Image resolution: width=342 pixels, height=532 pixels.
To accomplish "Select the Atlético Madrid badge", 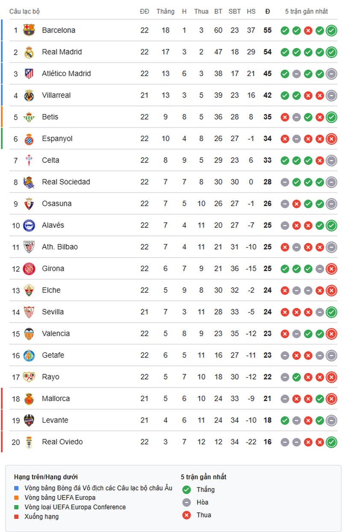I will pos(29,73).
